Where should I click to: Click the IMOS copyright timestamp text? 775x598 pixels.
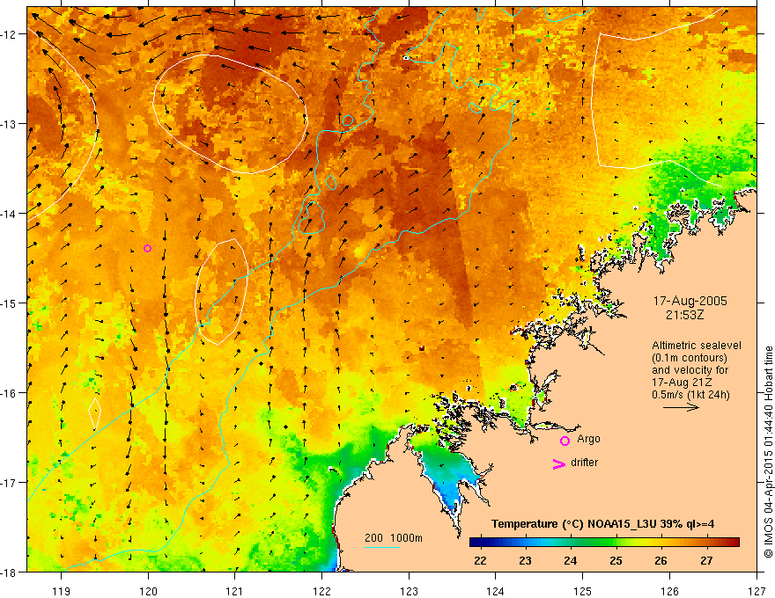pyautogui.click(x=768, y=452)
